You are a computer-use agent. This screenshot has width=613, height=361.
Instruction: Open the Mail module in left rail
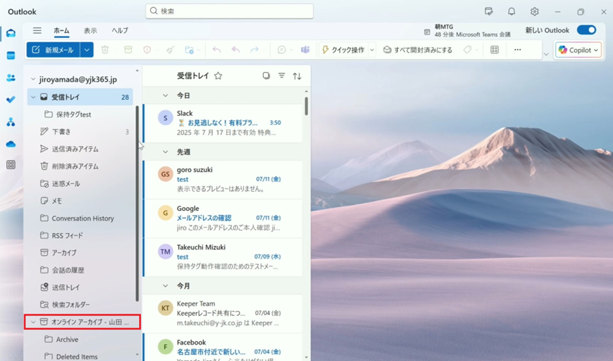point(11,33)
